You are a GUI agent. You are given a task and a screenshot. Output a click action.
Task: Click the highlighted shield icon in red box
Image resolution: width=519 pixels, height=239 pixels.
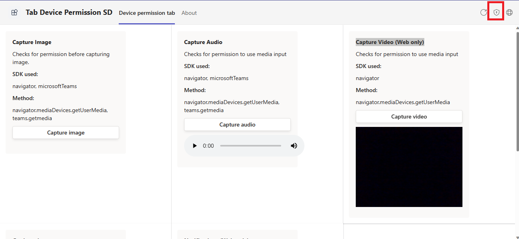point(496,12)
